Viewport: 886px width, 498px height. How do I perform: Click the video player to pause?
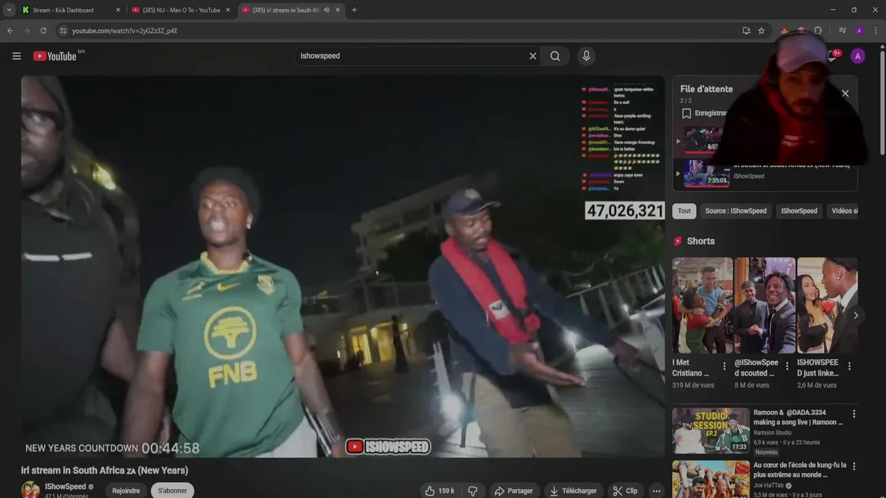click(343, 266)
